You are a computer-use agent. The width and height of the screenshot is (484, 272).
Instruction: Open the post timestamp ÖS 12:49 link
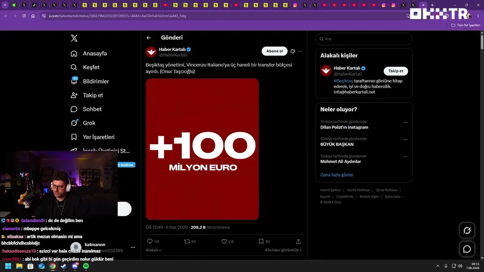[x=167, y=227]
